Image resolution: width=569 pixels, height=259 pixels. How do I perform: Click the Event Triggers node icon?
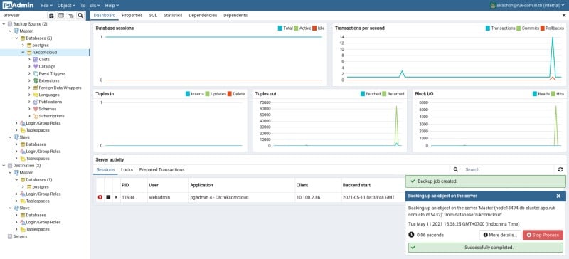(36, 73)
